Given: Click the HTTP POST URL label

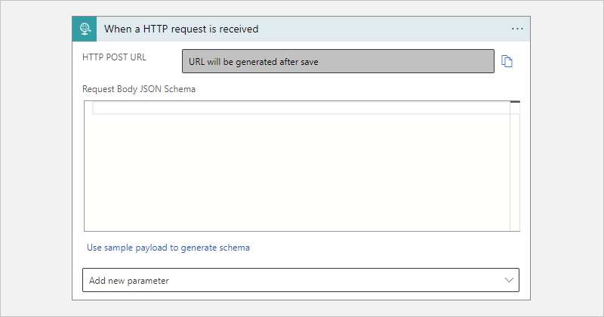Looking at the screenshot, I should 114,57.
